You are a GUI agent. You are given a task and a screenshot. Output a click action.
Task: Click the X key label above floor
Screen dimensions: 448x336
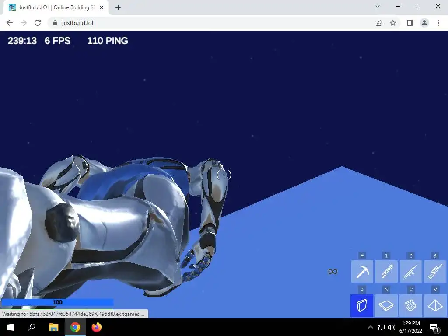tap(386, 290)
